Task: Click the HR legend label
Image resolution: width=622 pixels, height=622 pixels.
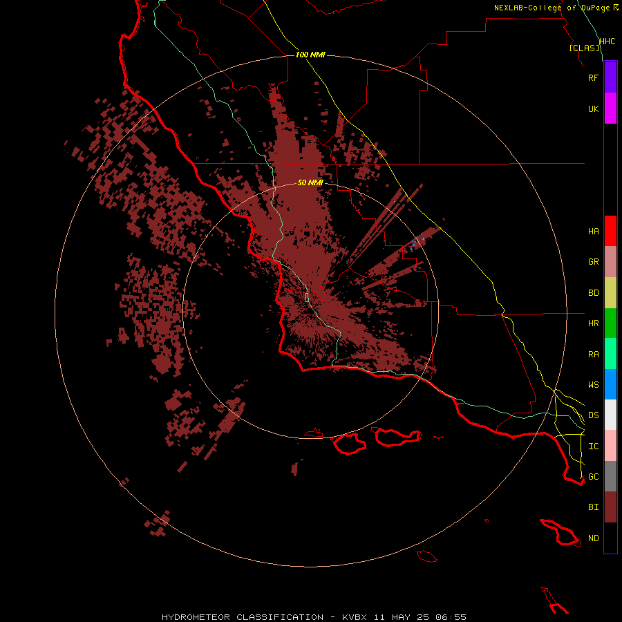Action: [x=593, y=323]
